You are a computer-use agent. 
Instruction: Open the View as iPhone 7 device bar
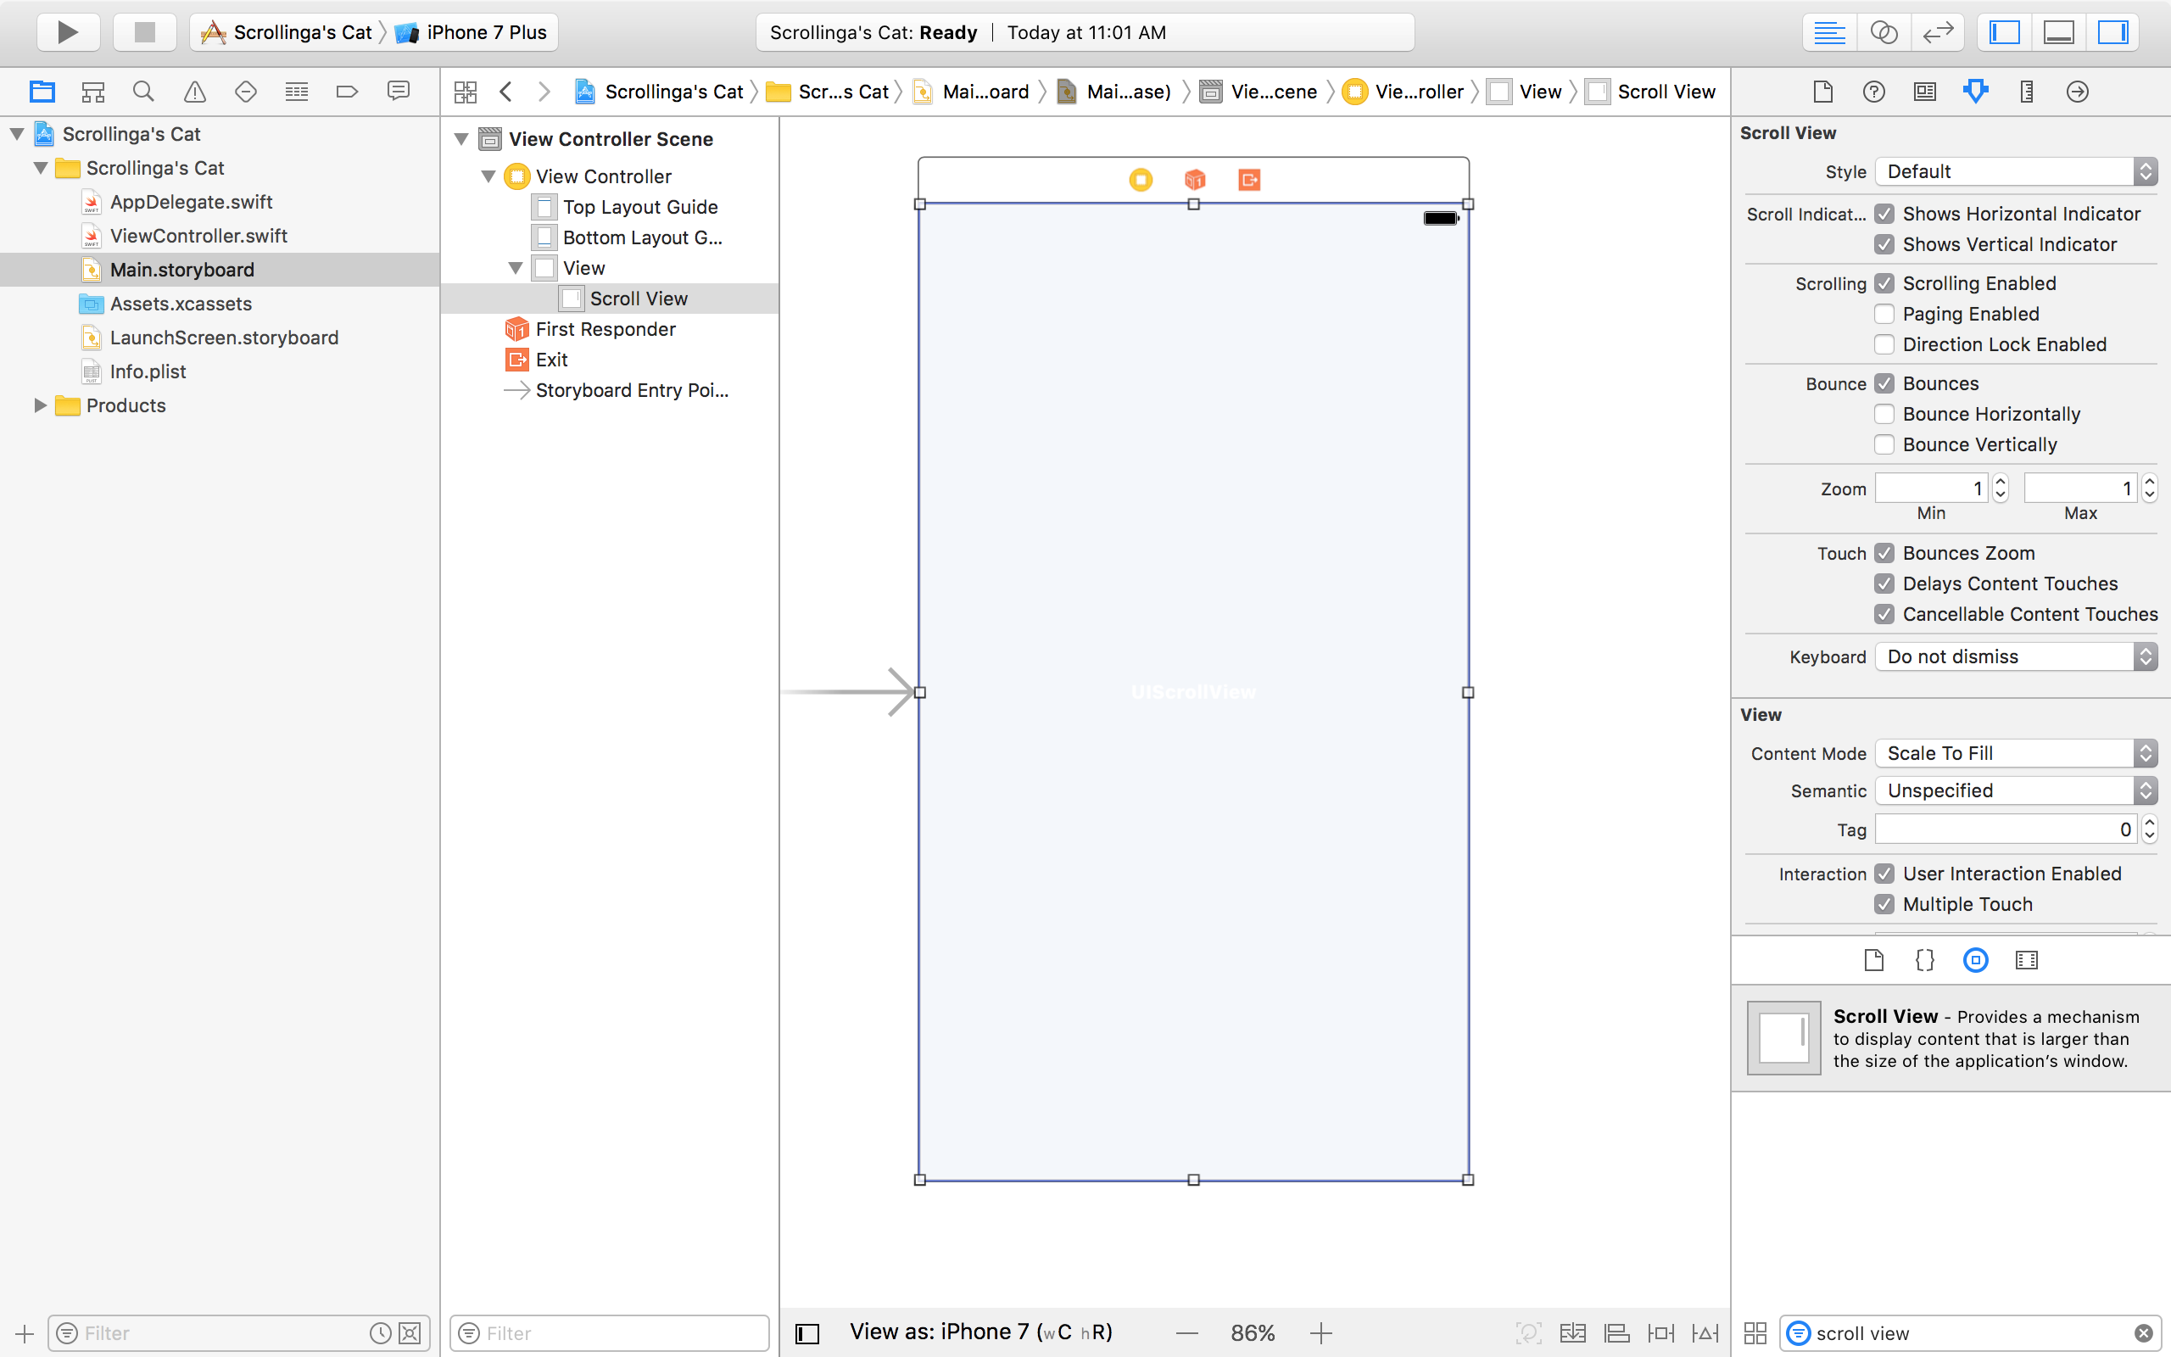980,1332
